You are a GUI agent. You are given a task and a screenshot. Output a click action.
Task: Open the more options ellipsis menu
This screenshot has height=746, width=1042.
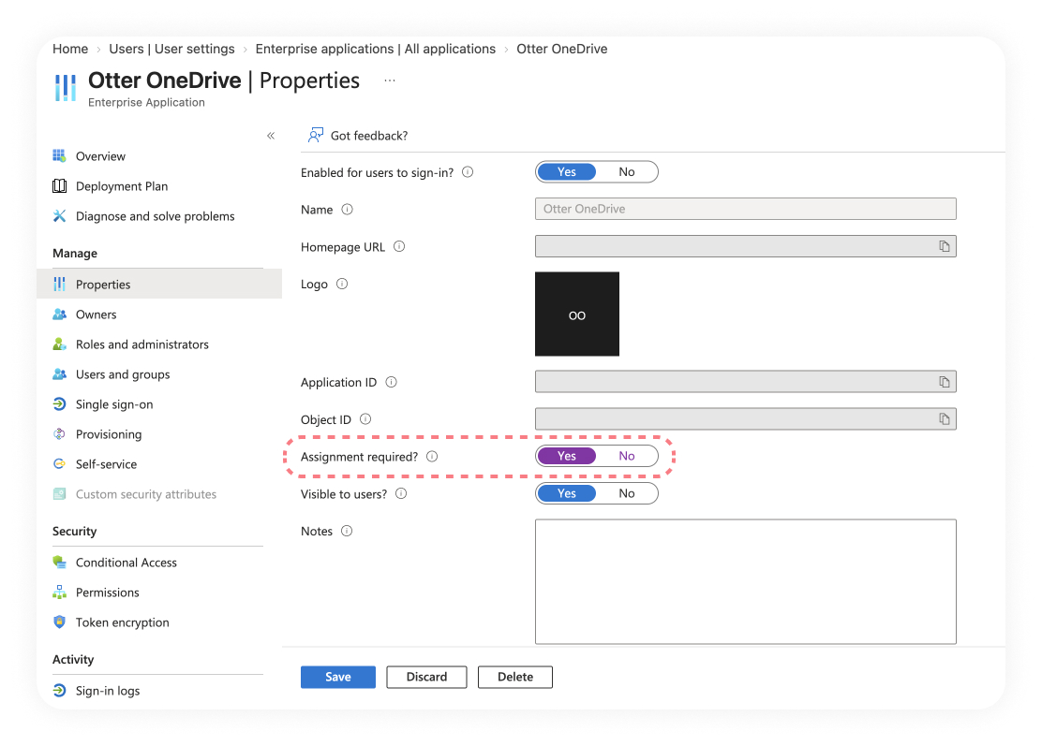(390, 80)
